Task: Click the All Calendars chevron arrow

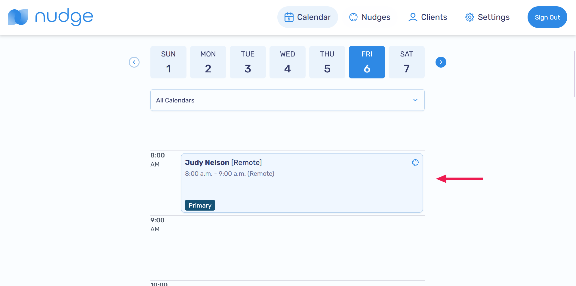Action: point(415,100)
